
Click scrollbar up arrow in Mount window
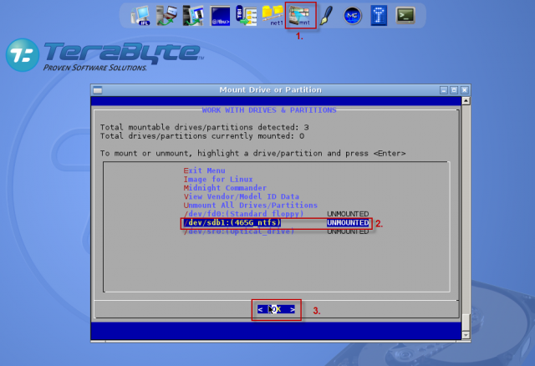pos(466,101)
